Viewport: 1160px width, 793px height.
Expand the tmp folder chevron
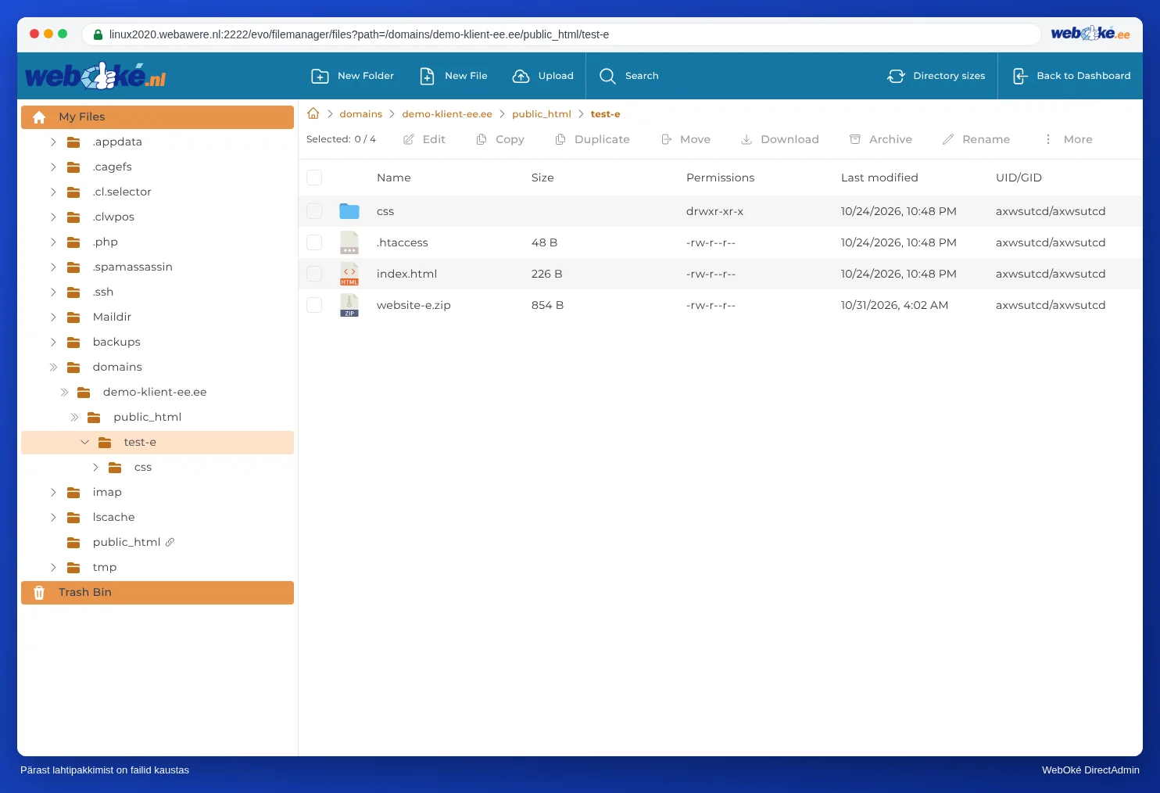pyautogui.click(x=53, y=567)
